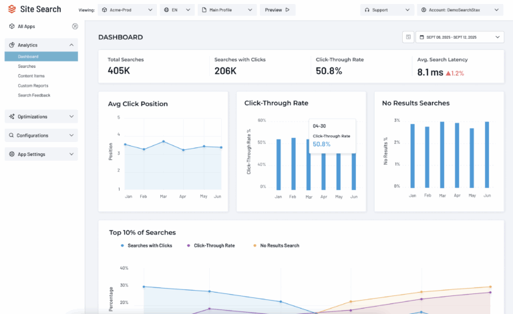The image size is (513, 314).
Task: Open the Searches analytics page
Action: pos(27,67)
